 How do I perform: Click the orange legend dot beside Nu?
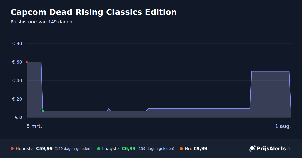pyautogui.click(x=181, y=149)
